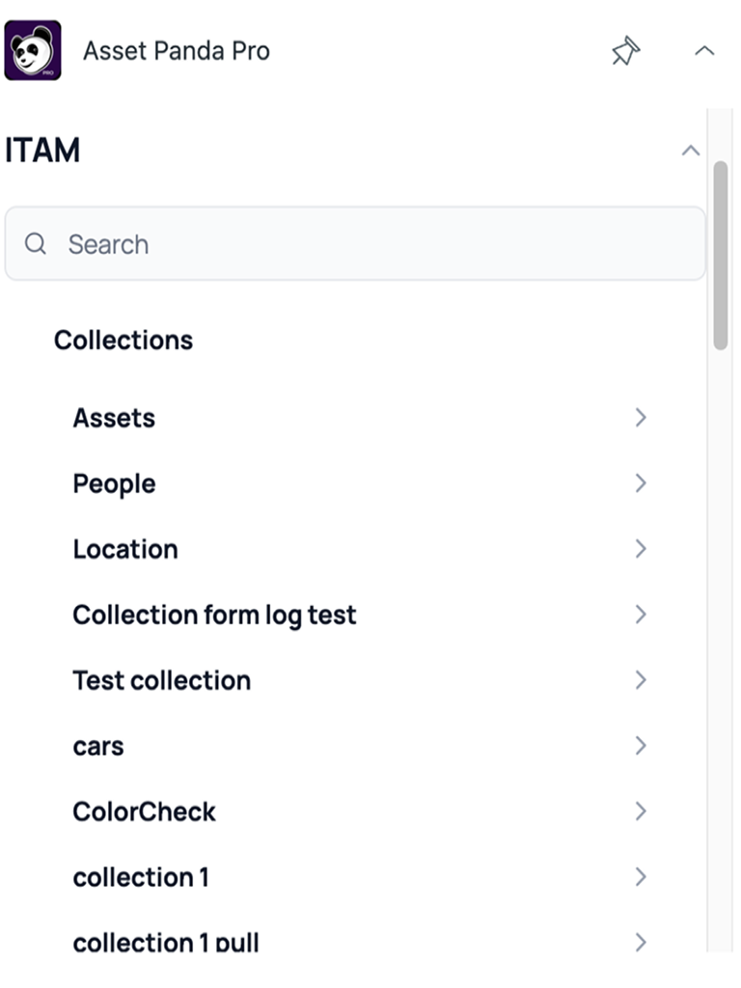This screenshot has width=741, height=988.
Task: Click the Asset Panda Pro logo icon
Action: (x=33, y=50)
